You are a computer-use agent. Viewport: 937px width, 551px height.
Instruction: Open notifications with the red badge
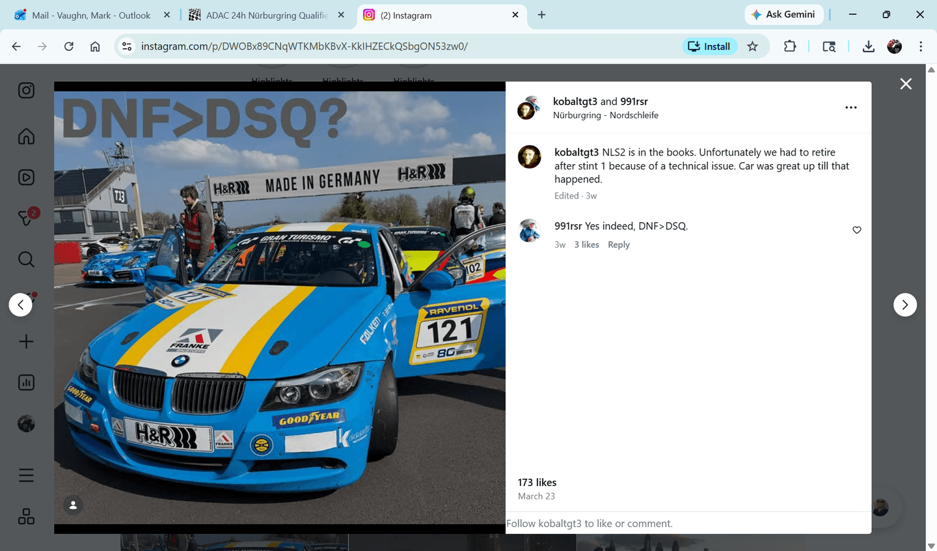[x=26, y=218]
